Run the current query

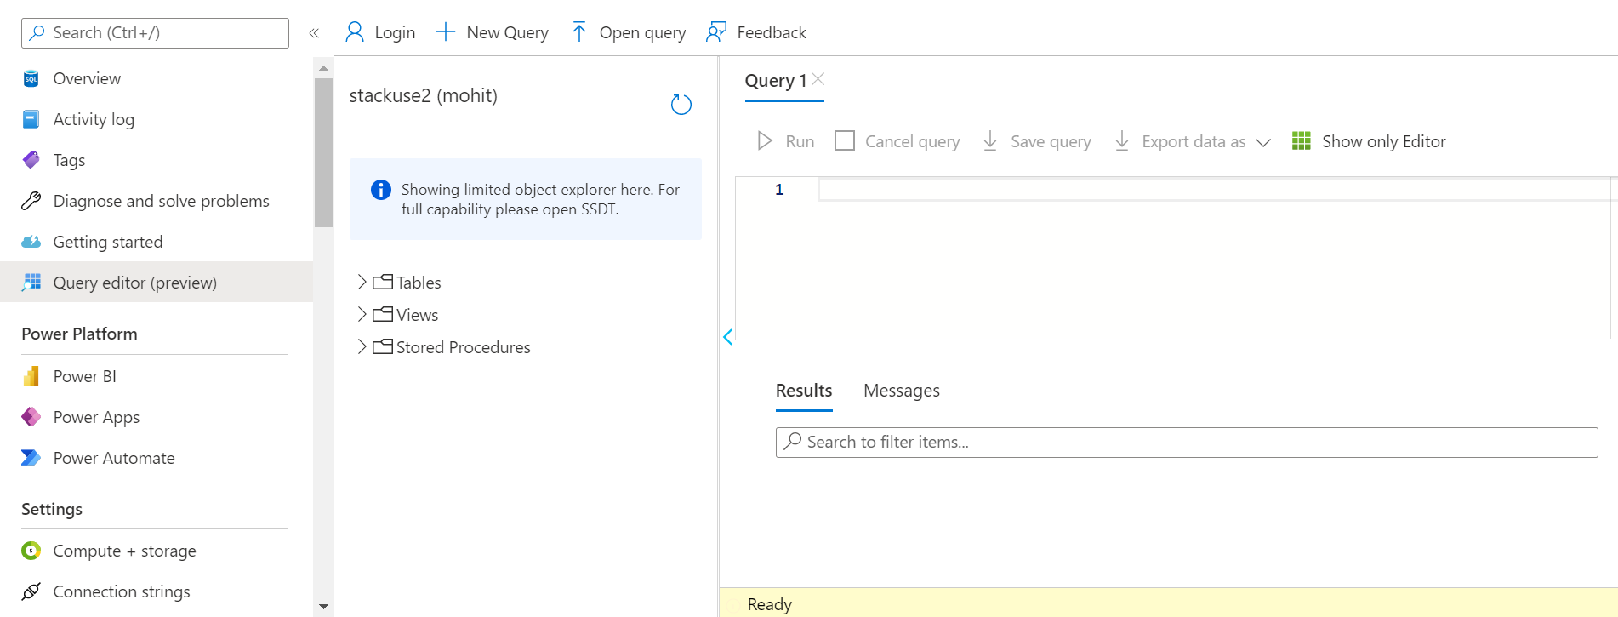point(786,141)
